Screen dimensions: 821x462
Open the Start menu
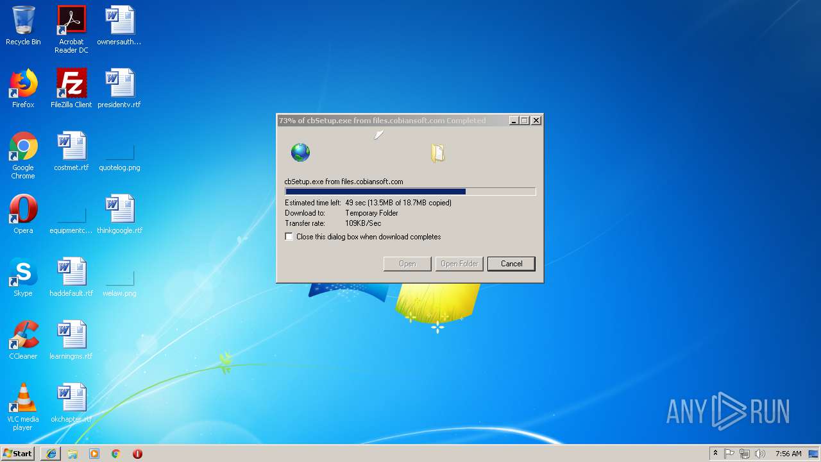(18, 454)
